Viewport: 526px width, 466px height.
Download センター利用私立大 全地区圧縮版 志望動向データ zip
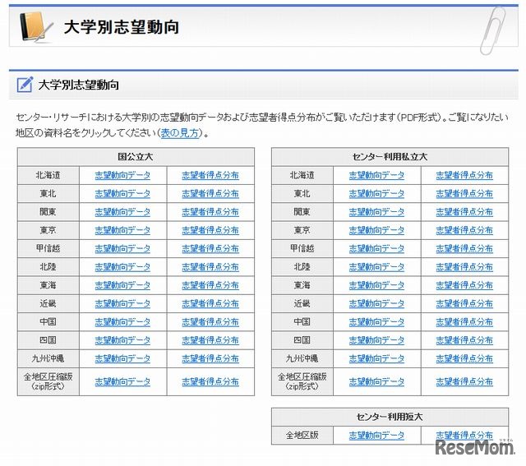pos(376,382)
